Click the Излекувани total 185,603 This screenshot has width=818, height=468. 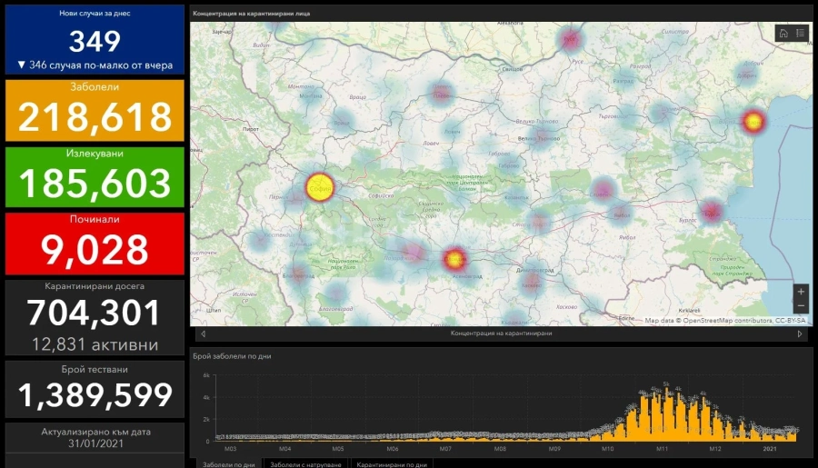coord(95,184)
